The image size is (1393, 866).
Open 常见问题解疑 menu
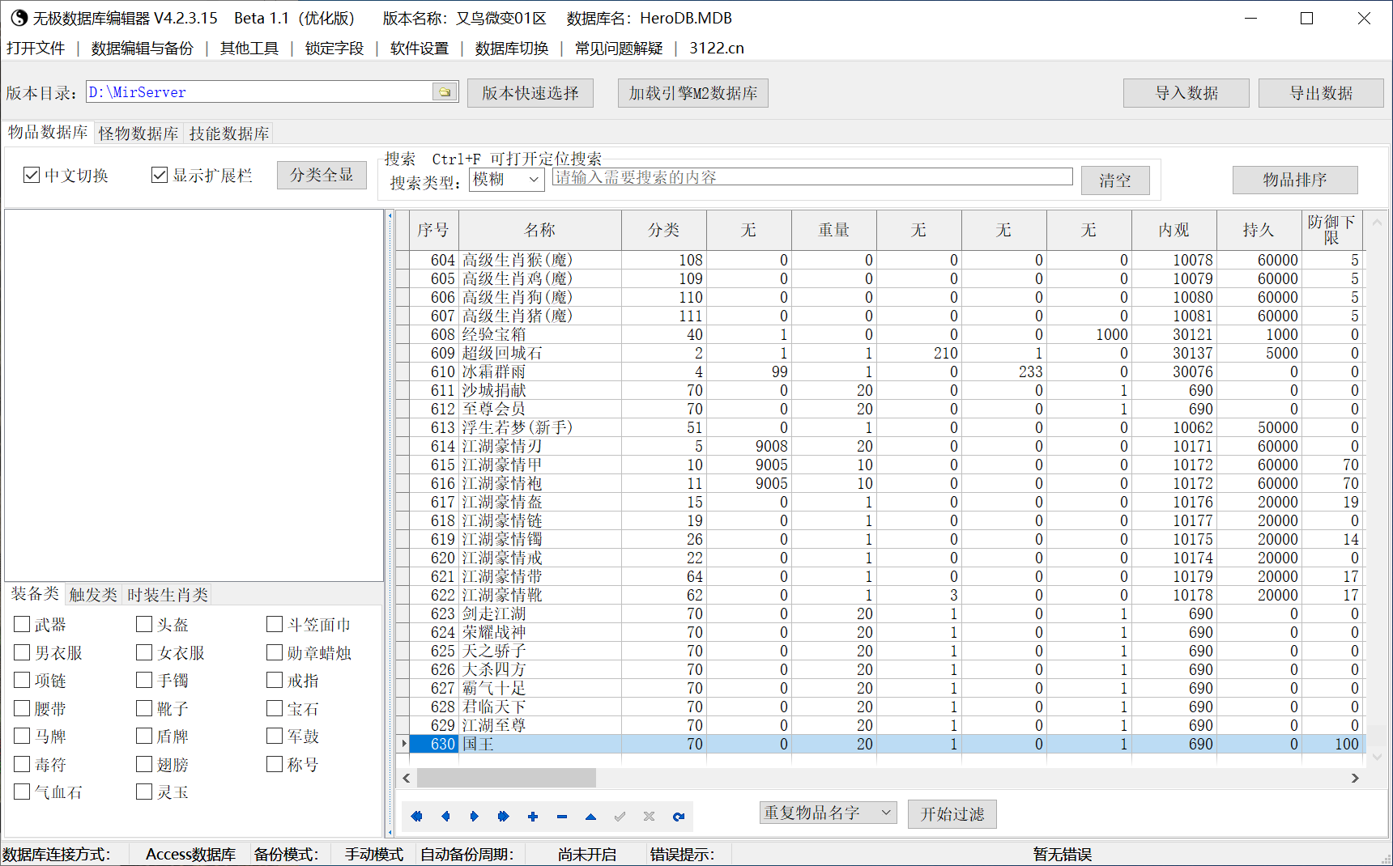[x=619, y=49]
